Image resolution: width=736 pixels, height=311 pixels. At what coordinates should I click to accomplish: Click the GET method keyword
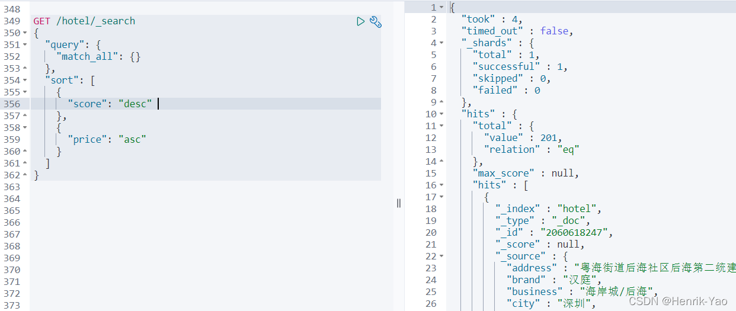pyautogui.click(x=42, y=21)
